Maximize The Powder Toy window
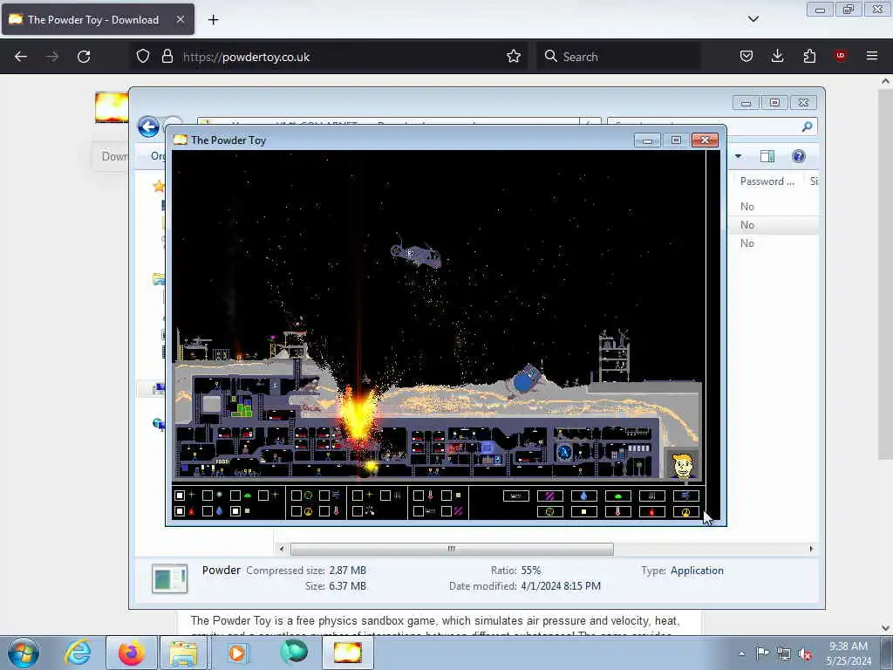This screenshot has width=893, height=670. coord(676,140)
